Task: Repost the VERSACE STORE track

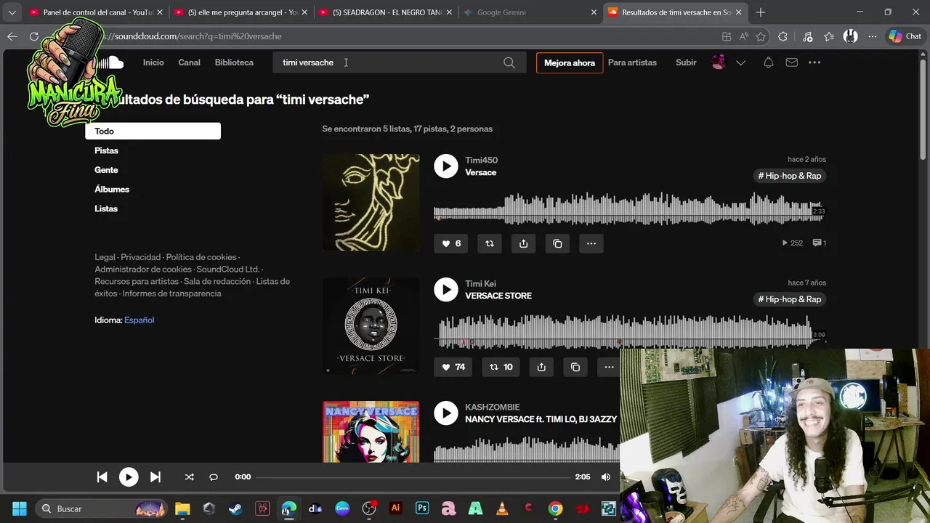Action: [x=501, y=367]
